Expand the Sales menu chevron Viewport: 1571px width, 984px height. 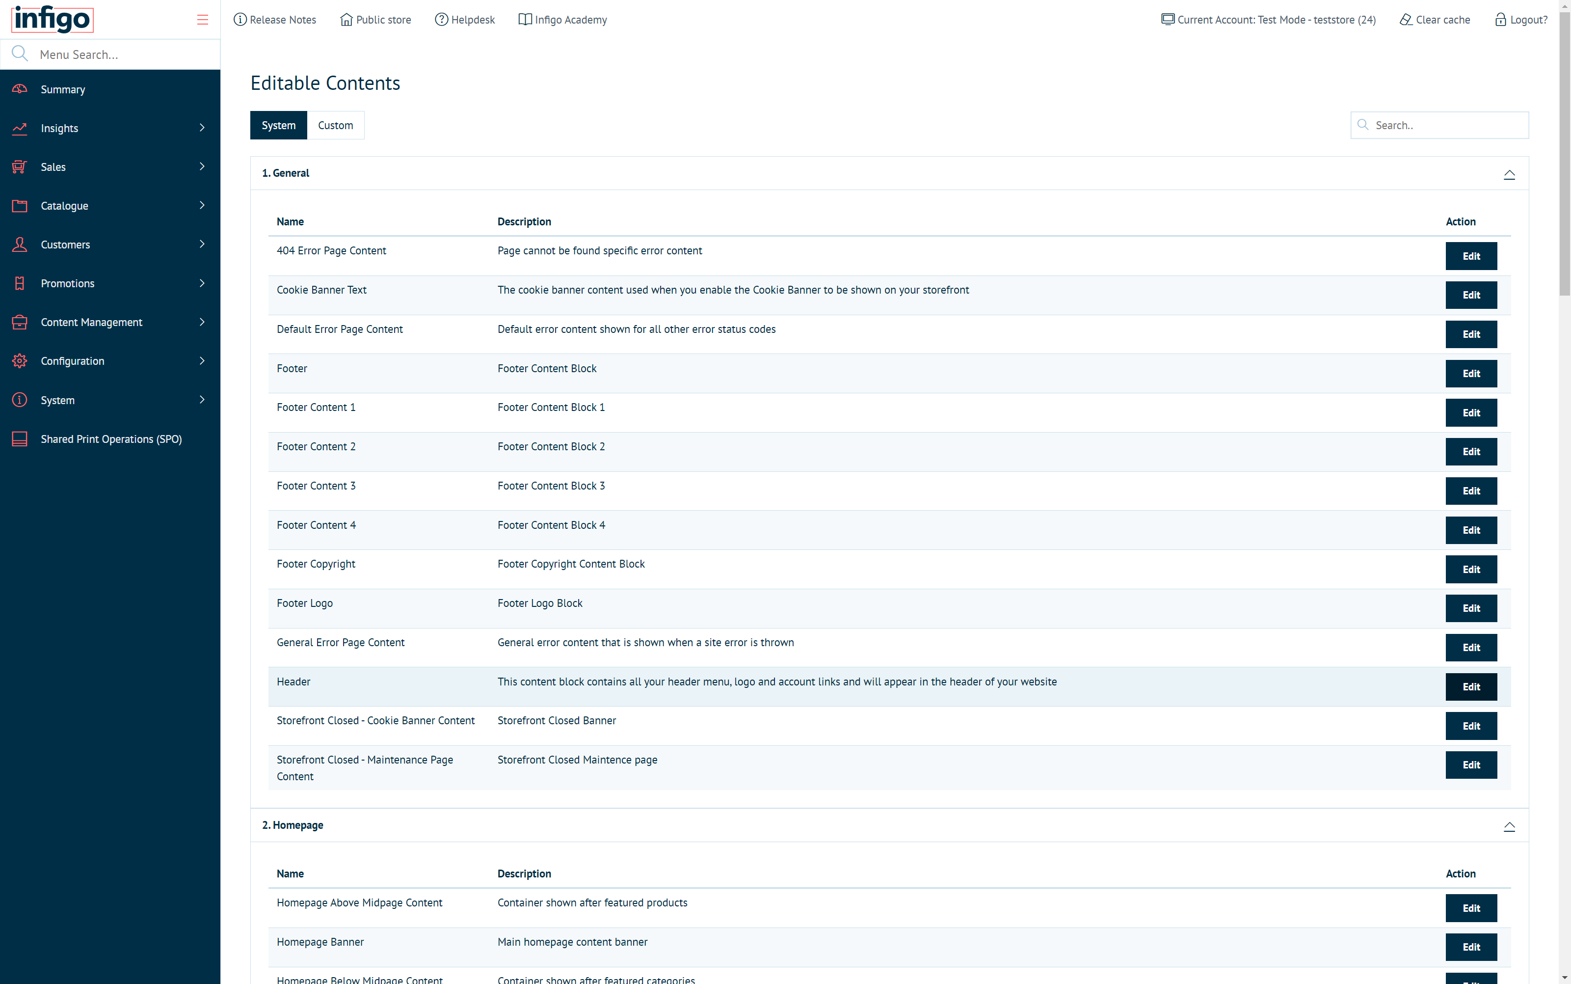click(202, 166)
